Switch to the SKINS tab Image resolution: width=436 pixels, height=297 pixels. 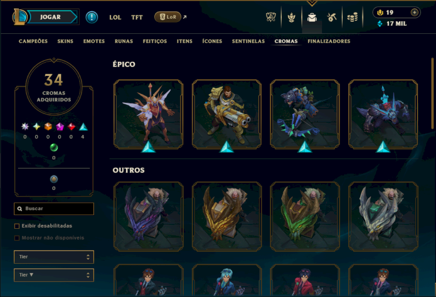[x=65, y=41]
